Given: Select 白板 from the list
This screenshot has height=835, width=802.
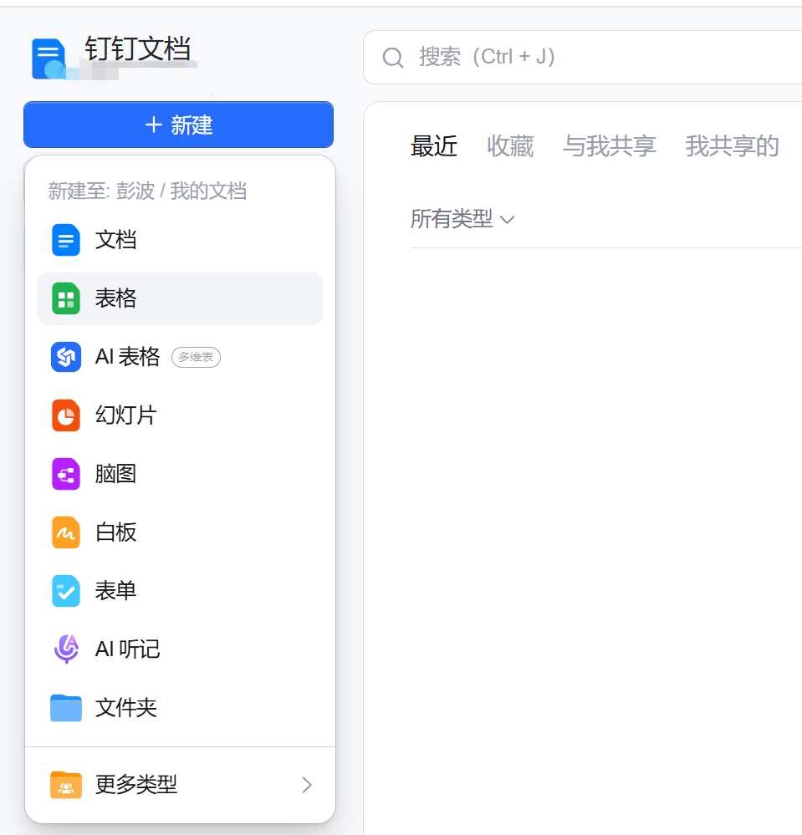Looking at the screenshot, I should tap(180, 532).
